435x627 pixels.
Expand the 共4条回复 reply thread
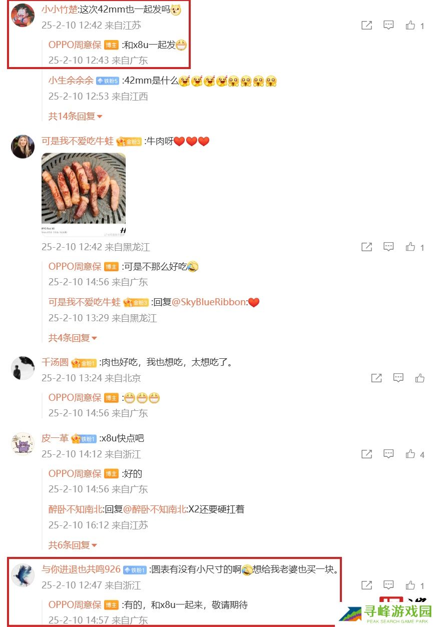pos(73,338)
